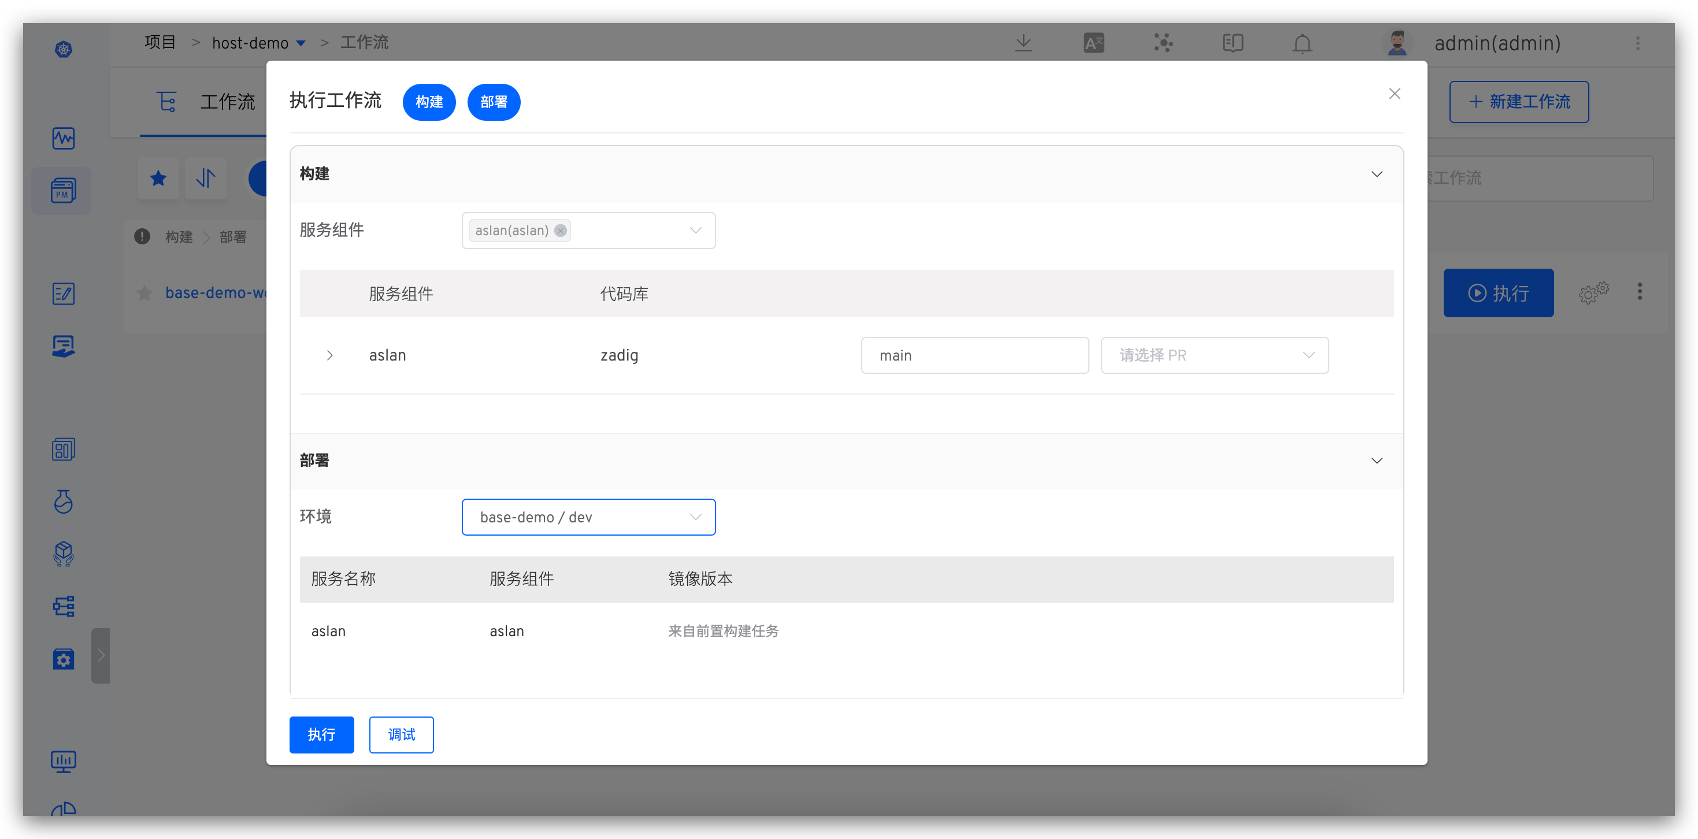The height and width of the screenshot is (839, 1698).
Task: Click the download icon in top bar
Action: pyautogui.click(x=1023, y=43)
